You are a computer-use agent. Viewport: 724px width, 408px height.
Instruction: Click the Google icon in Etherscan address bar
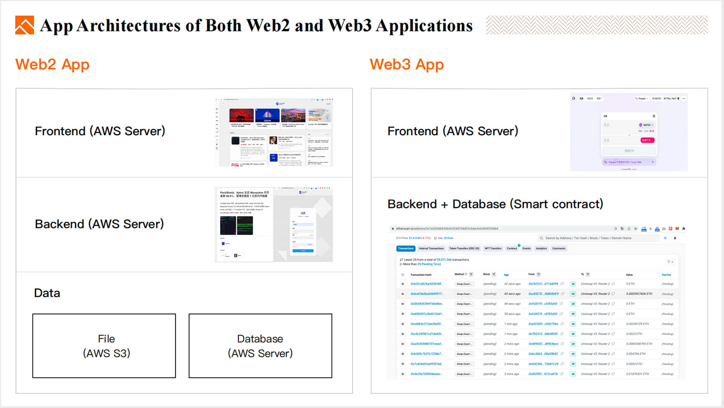coord(615,229)
